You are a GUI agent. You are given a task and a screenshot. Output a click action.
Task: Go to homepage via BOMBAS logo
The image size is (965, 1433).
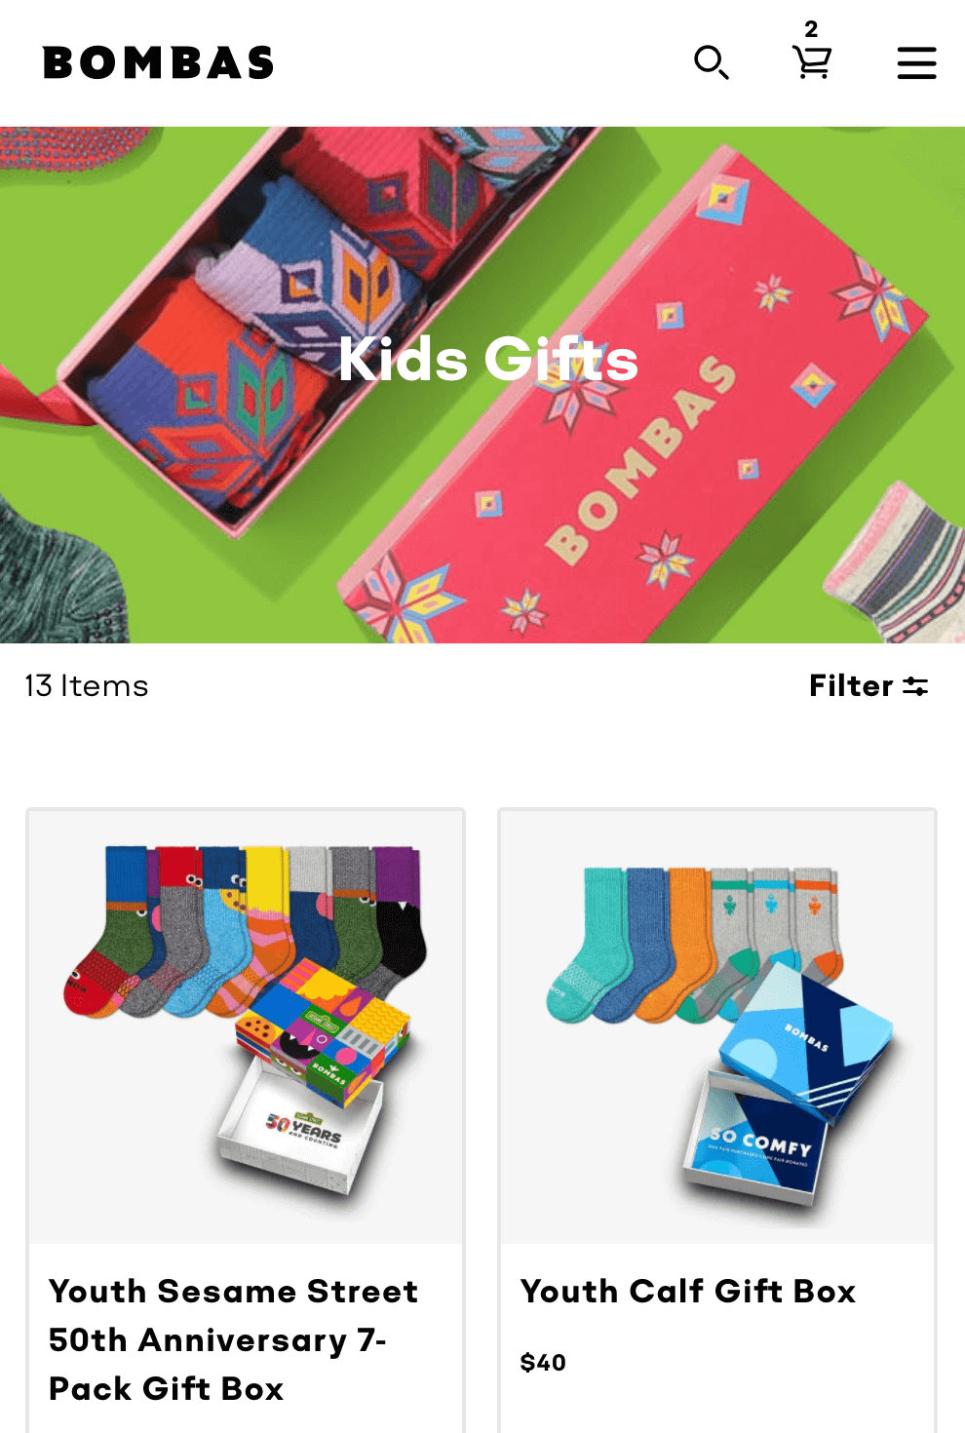pyautogui.click(x=159, y=63)
